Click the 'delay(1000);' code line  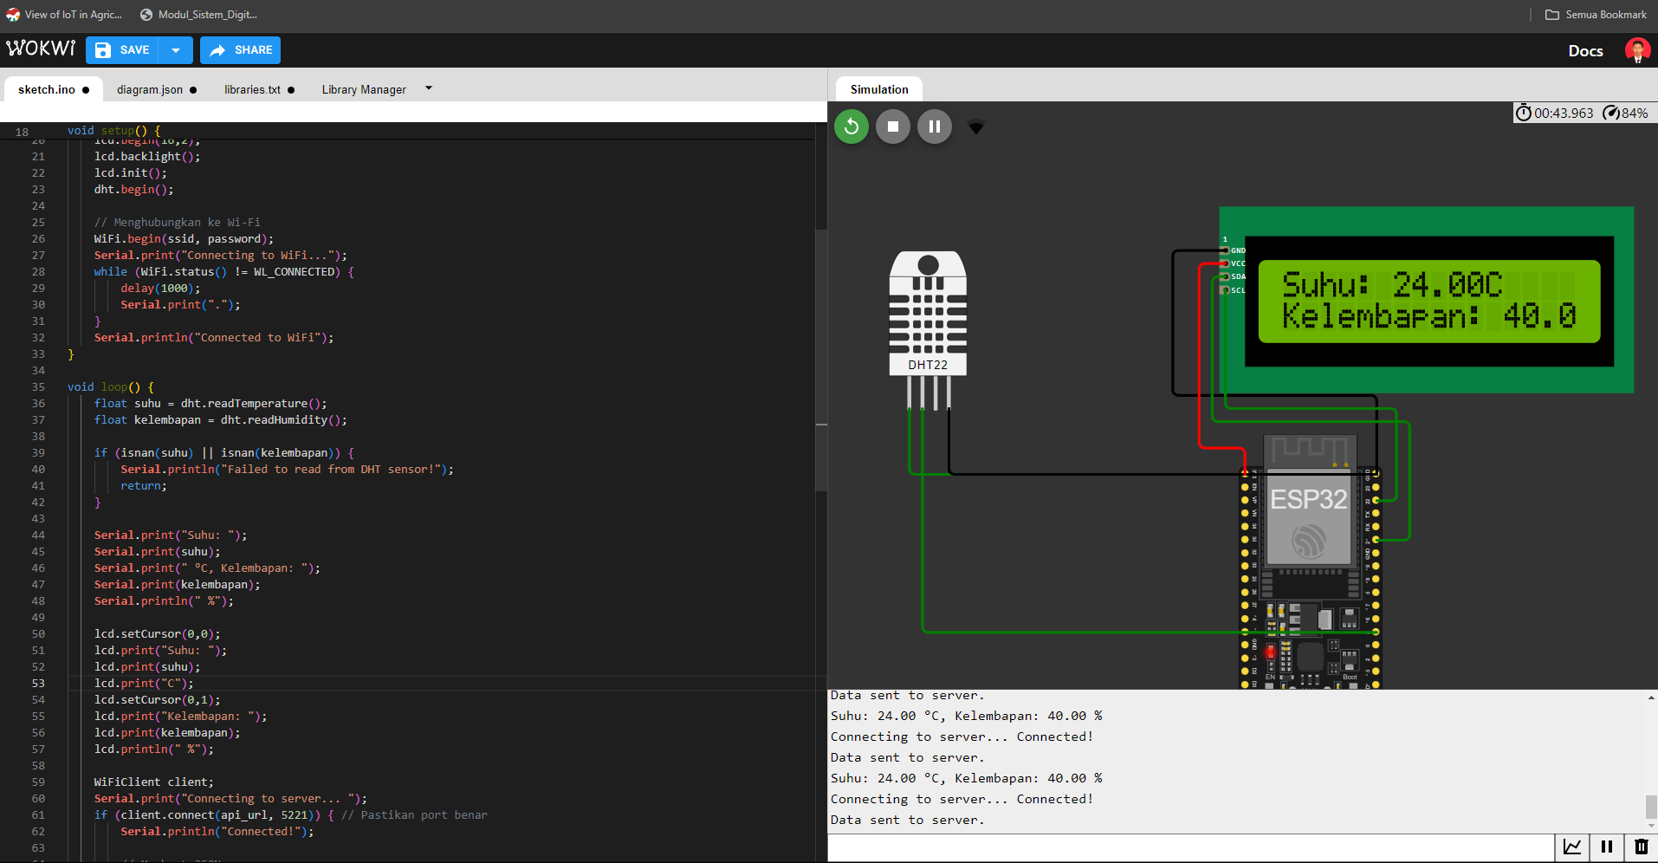(x=160, y=288)
